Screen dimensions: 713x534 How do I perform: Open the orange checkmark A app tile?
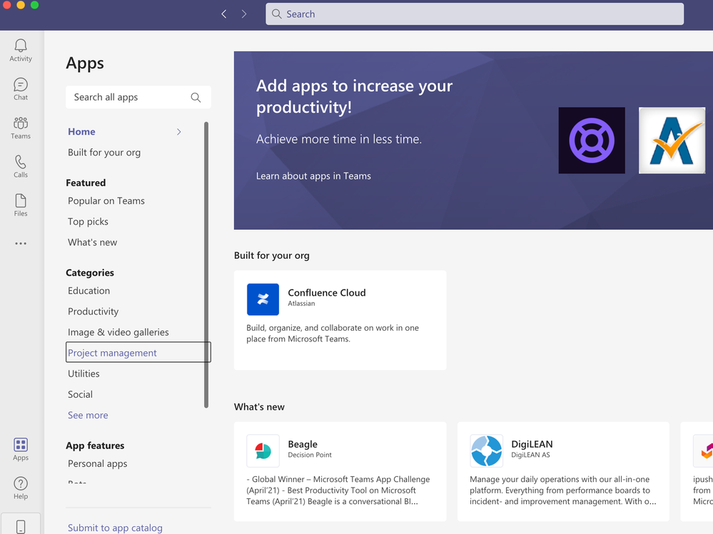(672, 140)
